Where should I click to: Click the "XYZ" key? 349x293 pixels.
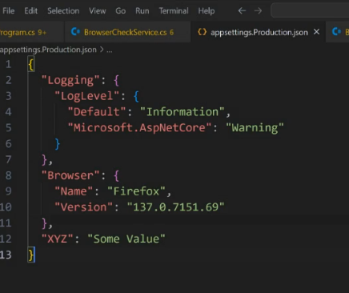pos(57,239)
